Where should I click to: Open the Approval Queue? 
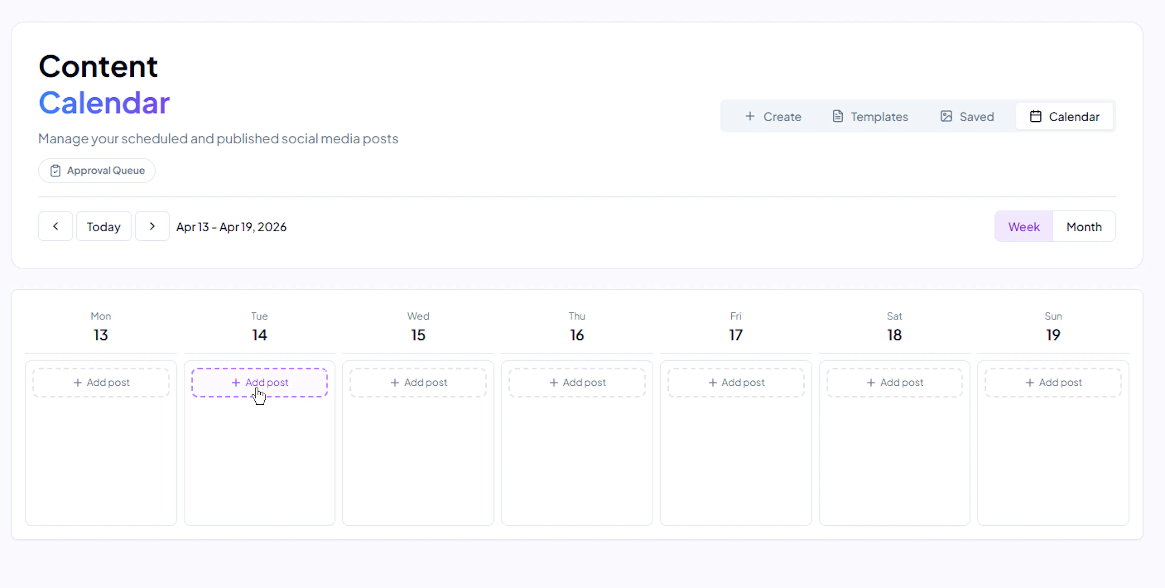point(97,171)
